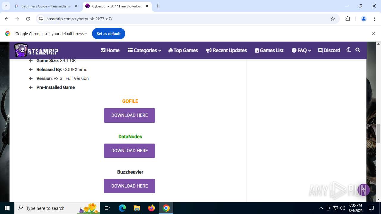Open the notification center

click(371, 208)
